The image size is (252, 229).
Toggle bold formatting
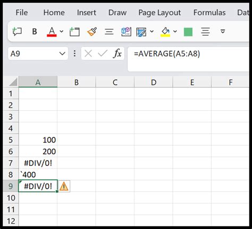(x=35, y=32)
